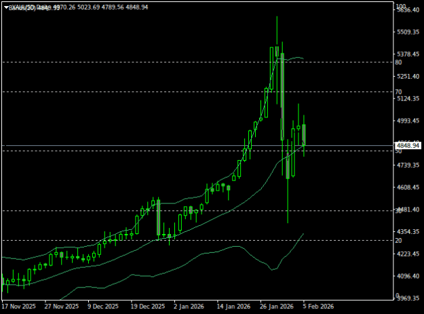This screenshot has width=424, height=314.
Task: Select the 14 Jan 2026 date label
Action: (233, 307)
